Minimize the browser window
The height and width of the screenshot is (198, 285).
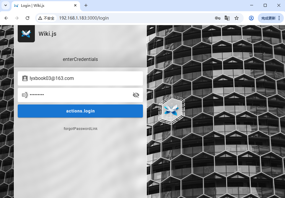tap(252, 5)
